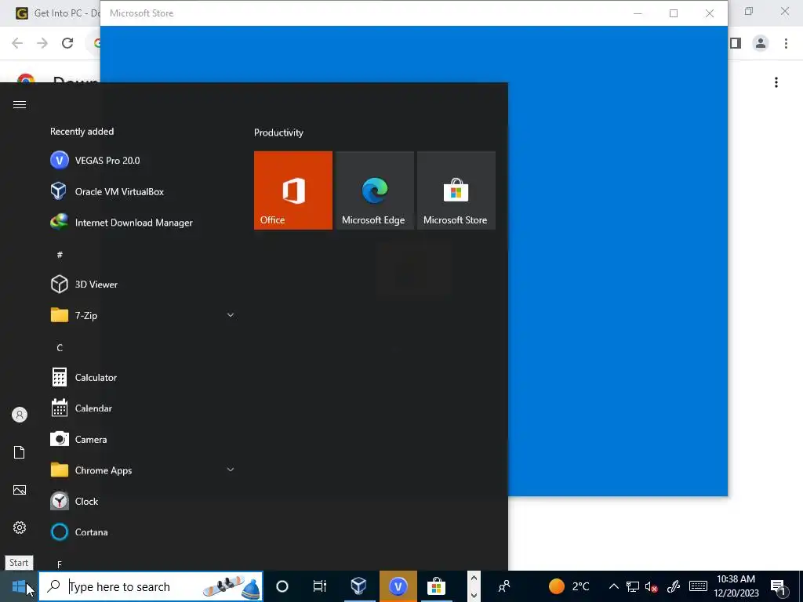This screenshot has width=803, height=602.
Task: Open the Microsoft Edge tile
Action: point(374,190)
